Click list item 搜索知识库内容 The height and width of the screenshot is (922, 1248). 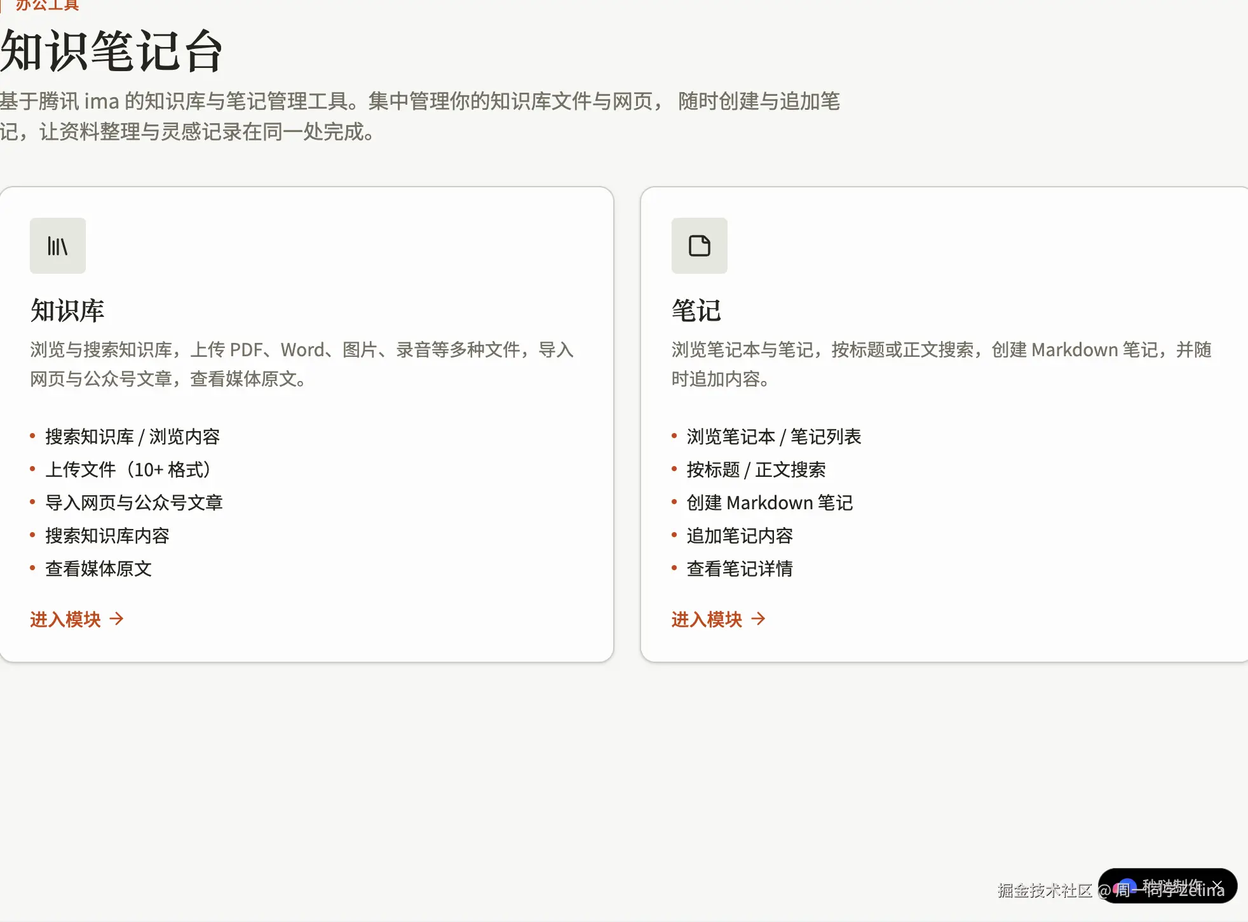tap(107, 536)
